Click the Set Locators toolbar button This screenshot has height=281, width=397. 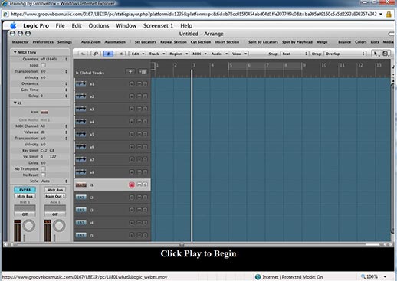click(x=146, y=42)
